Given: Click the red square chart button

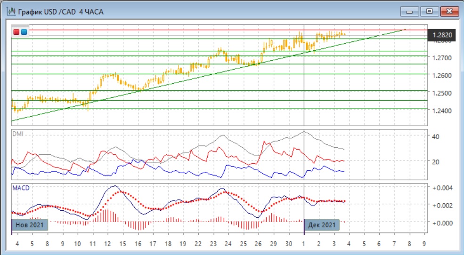Looking at the screenshot, I should pos(16,32).
